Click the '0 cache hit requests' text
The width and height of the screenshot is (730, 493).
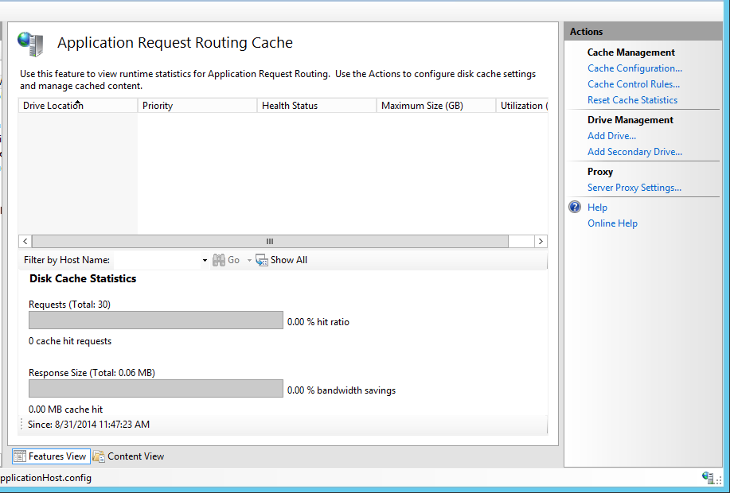pyautogui.click(x=70, y=341)
